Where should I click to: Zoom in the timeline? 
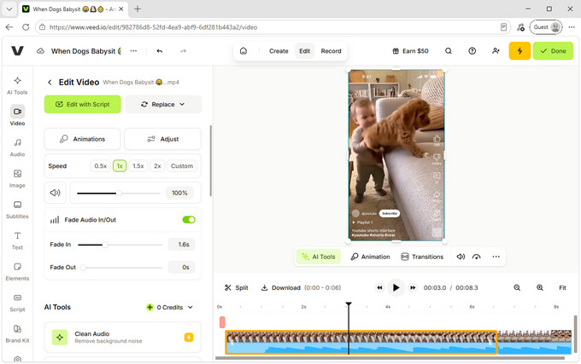click(x=540, y=287)
